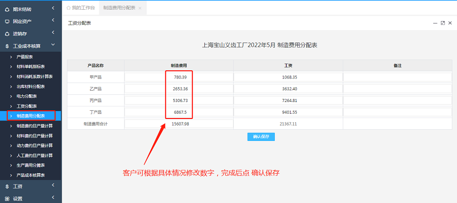Edit 丁产品 制造费用 field 6867.5
Viewport: 457px width, 203px height.
pos(179,112)
